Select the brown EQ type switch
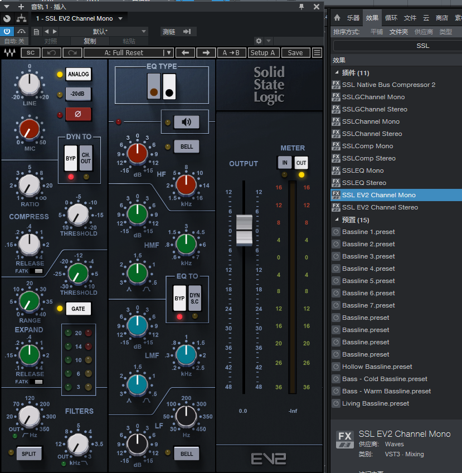 pyautogui.click(x=154, y=86)
